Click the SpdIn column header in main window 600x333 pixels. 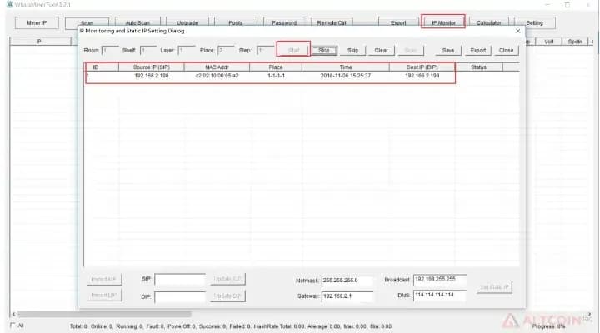click(x=575, y=42)
